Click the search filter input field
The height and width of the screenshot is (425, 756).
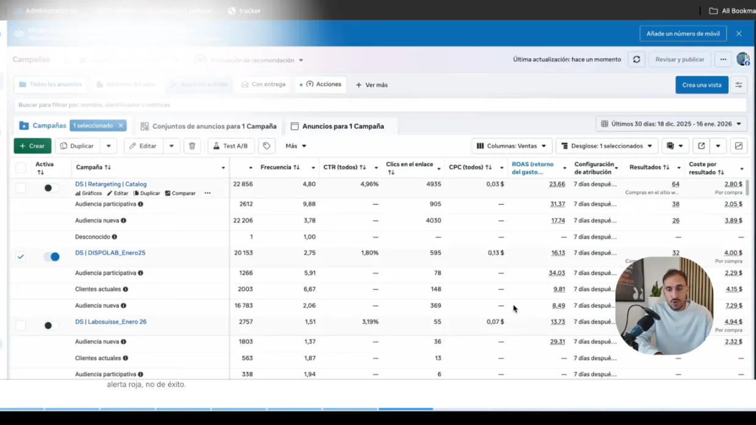tap(380, 105)
